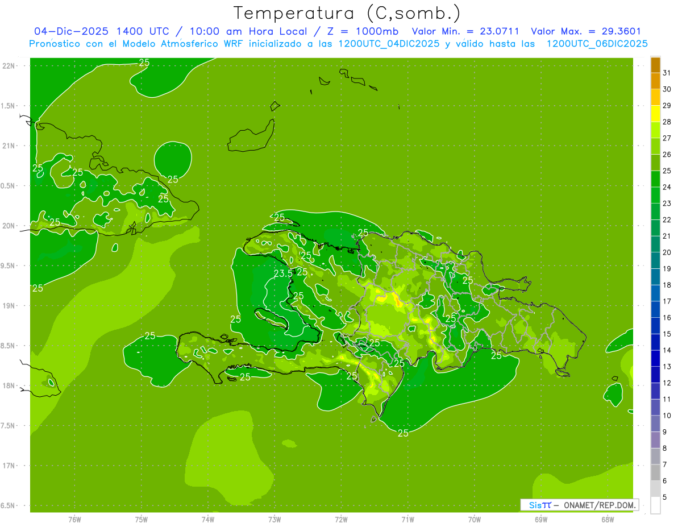Click the '68W' longitude axis label

[608, 519]
